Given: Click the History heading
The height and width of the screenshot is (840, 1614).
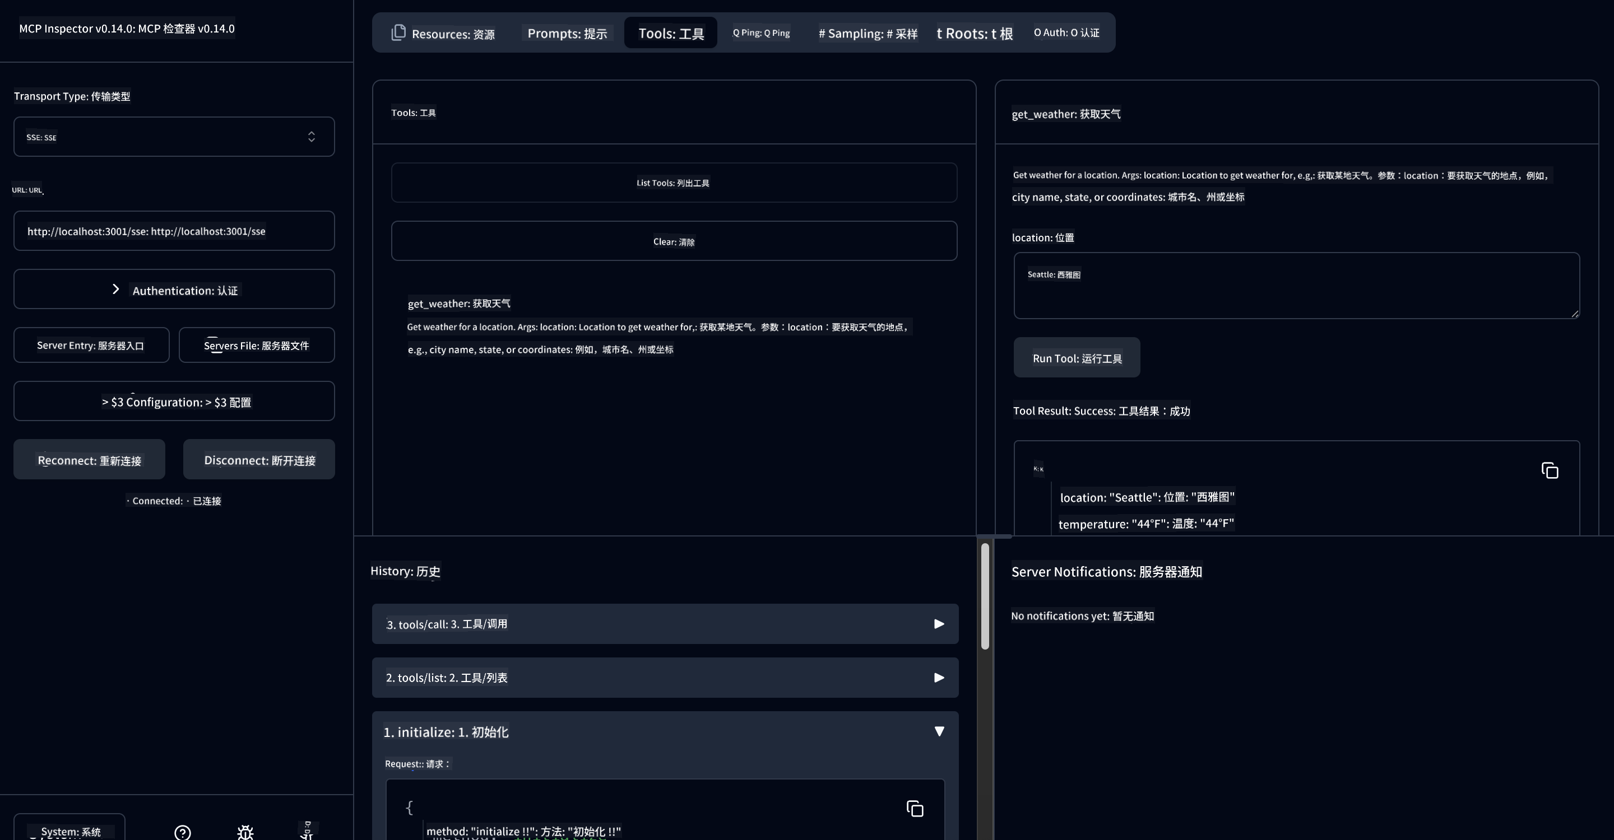Looking at the screenshot, I should pyautogui.click(x=405, y=571).
